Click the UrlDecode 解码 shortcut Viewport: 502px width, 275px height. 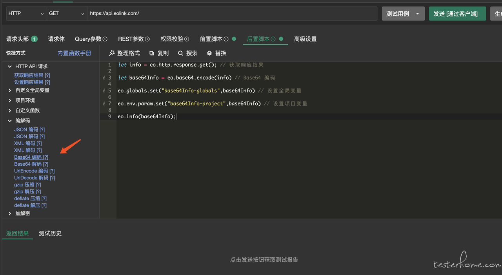pyautogui.click(x=35, y=178)
